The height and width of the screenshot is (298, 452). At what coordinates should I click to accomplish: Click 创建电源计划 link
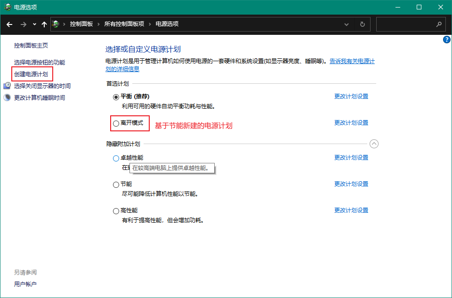[x=31, y=74]
